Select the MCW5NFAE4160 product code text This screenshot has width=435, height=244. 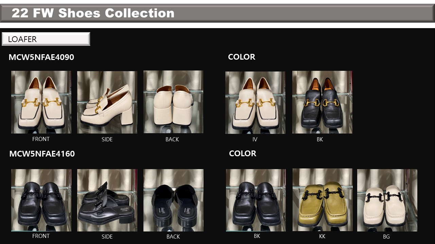(42, 154)
